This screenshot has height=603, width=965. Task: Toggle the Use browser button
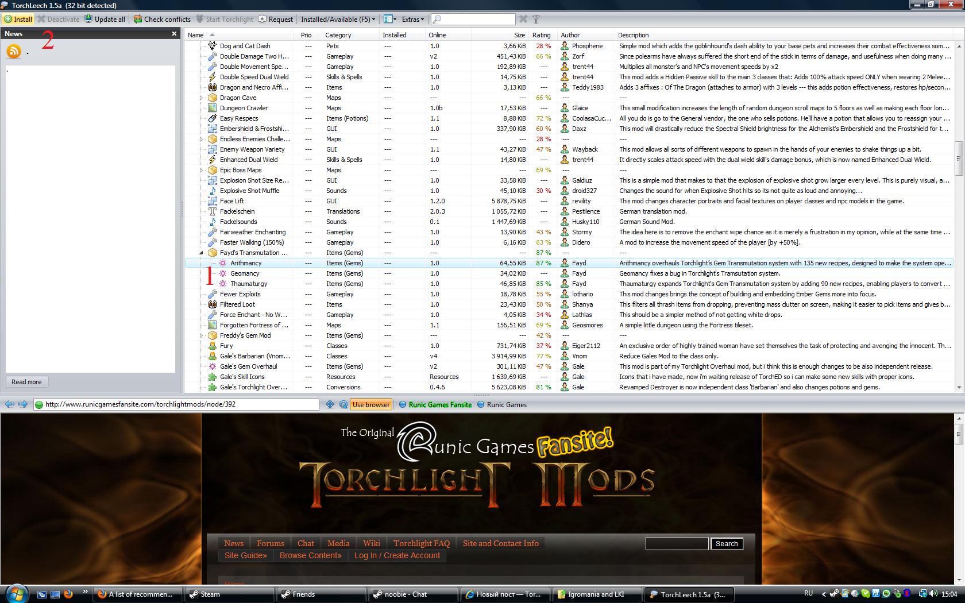point(370,404)
